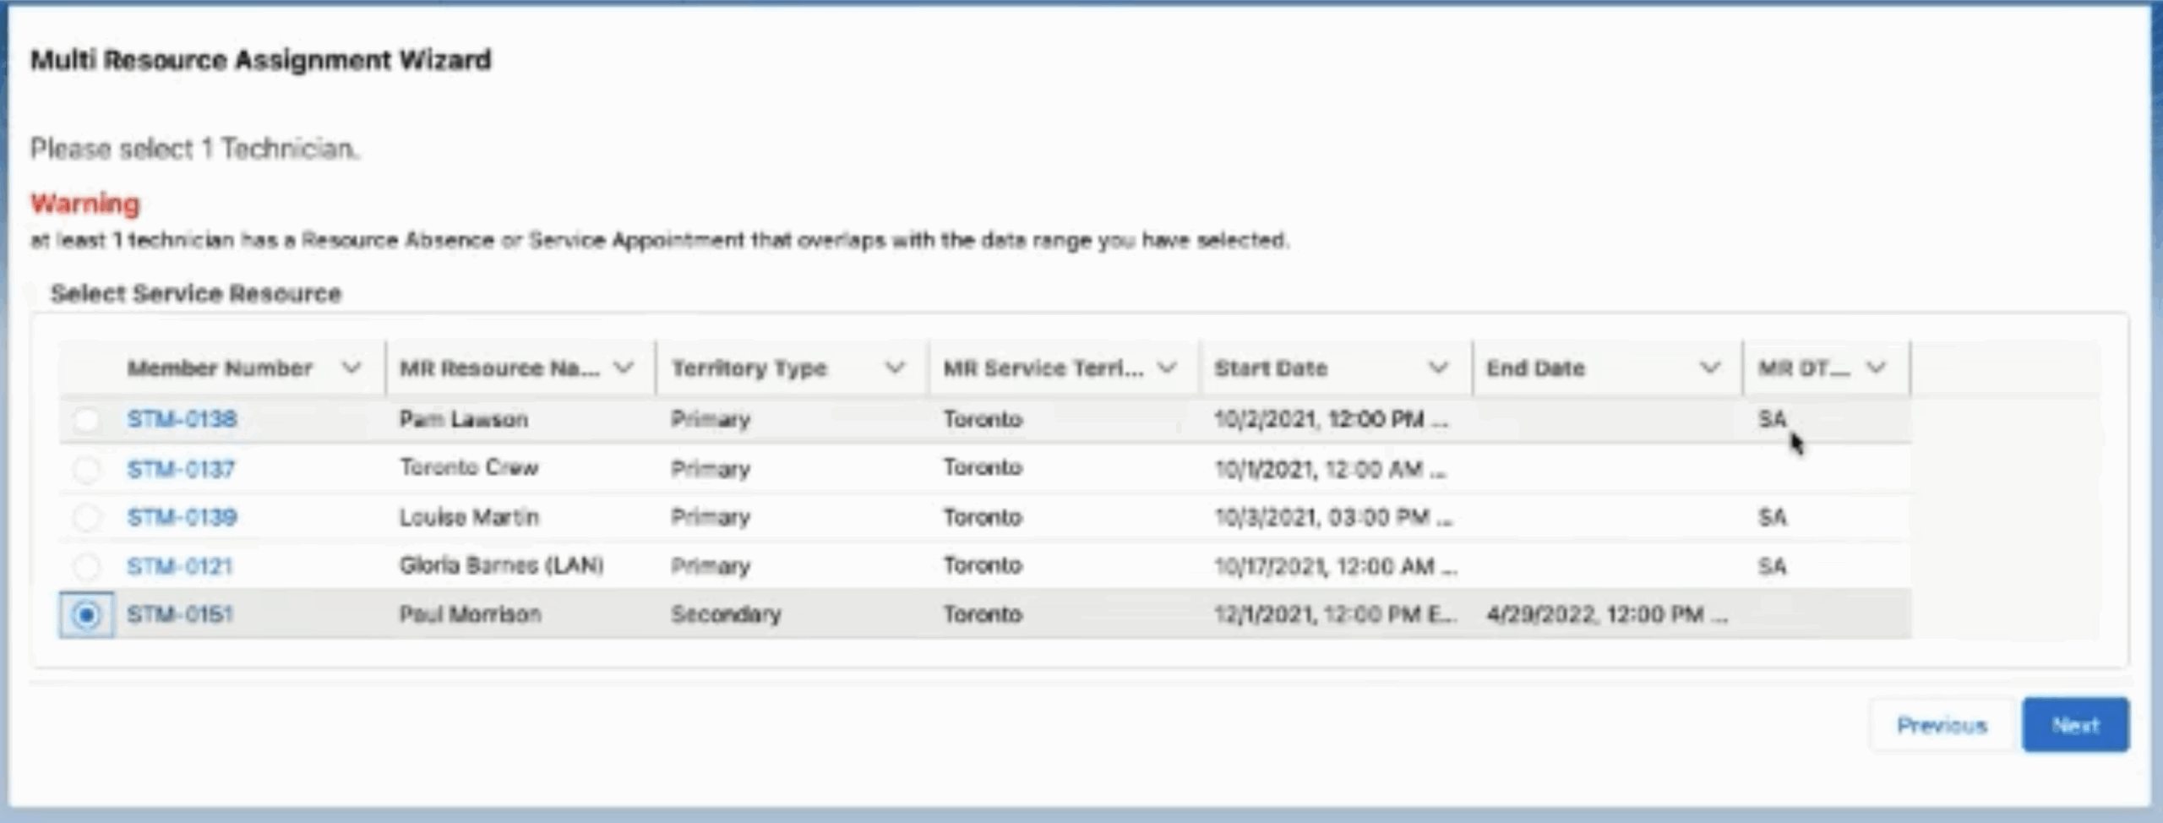
Task: Follow the STM-0139 member link
Action: (183, 516)
